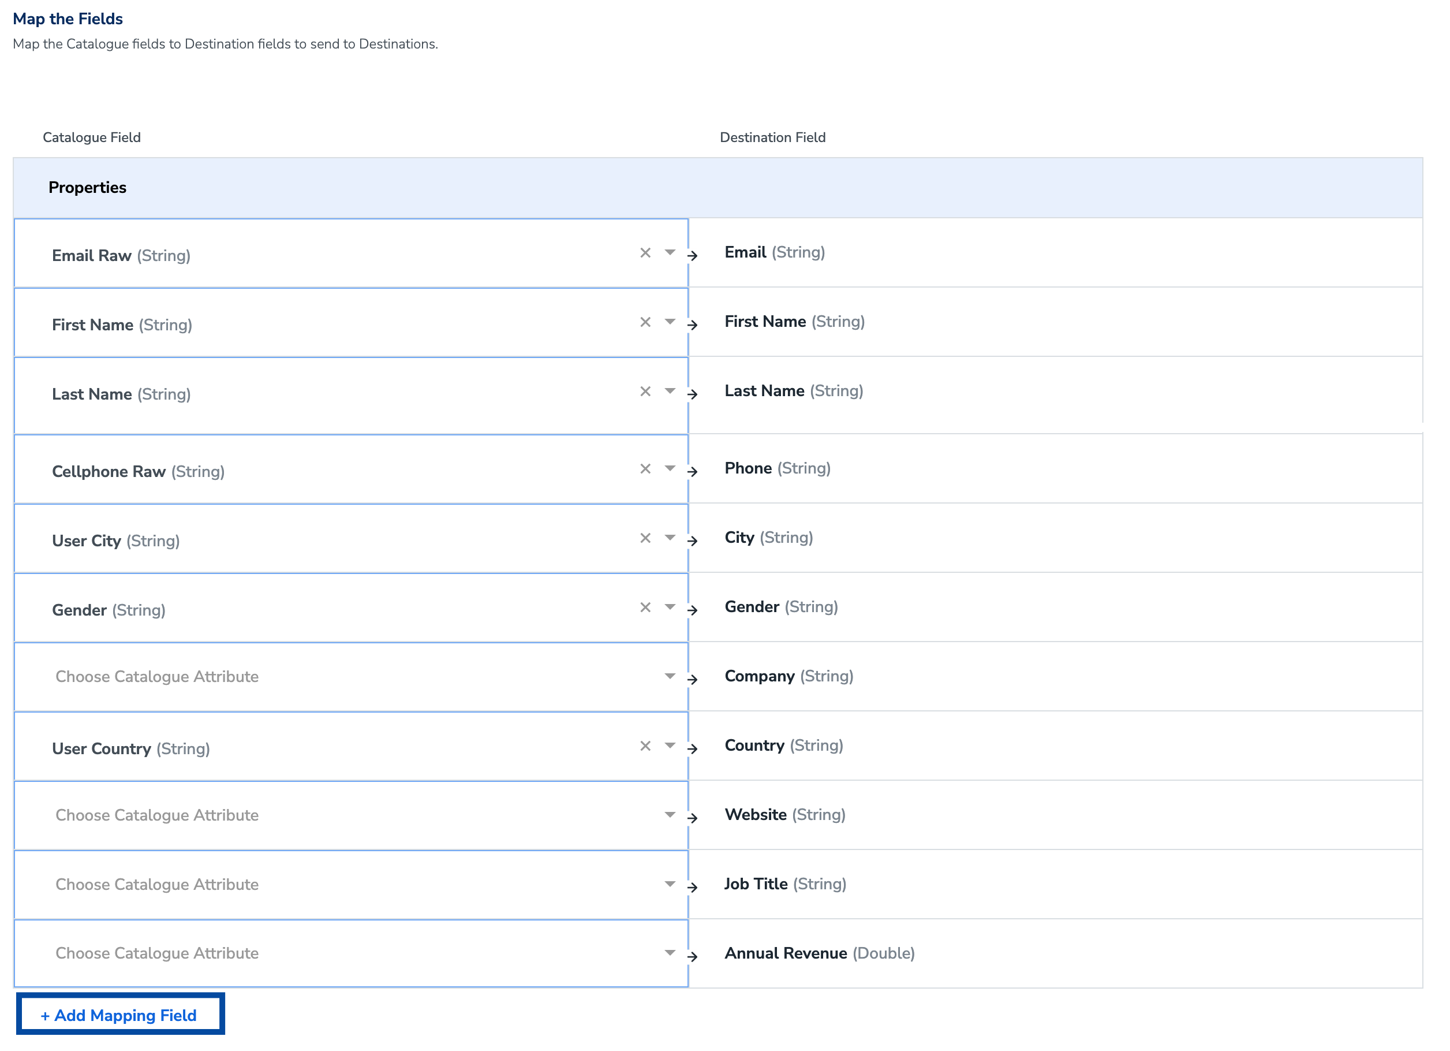Open the User Country dropdown arrow
The image size is (1450, 1051).
click(670, 746)
